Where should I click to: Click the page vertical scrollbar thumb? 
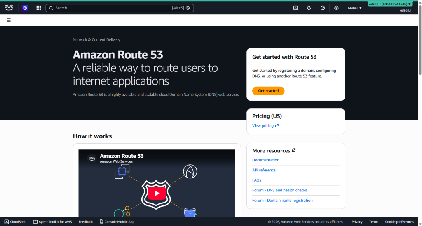(420, 40)
